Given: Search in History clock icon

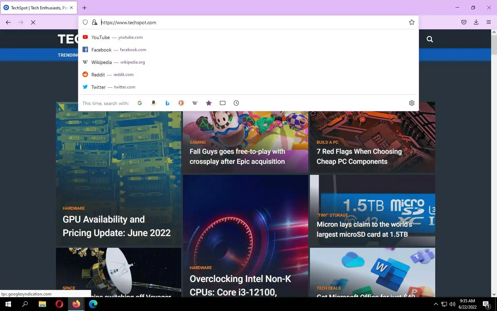Looking at the screenshot, I should tap(236, 103).
